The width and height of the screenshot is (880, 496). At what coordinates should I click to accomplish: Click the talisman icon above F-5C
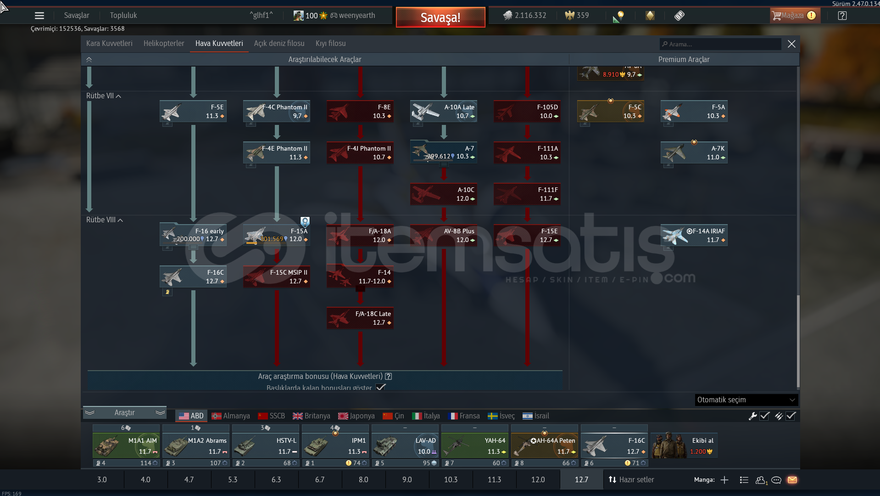click(611, 101)
